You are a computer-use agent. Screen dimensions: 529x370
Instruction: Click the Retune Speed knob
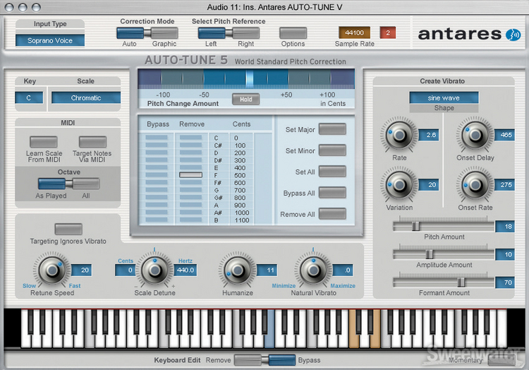click(49, 270)
